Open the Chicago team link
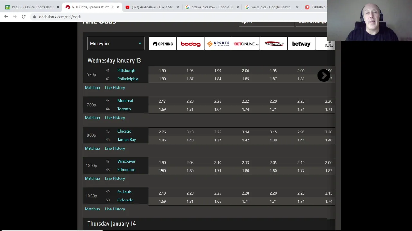The height and width of the screenshot is (231, 412). [124, 131]
